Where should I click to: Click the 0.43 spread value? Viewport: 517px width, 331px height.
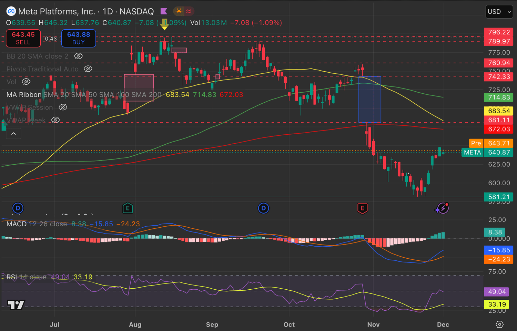pyautogui.click(x=51, y=39)
